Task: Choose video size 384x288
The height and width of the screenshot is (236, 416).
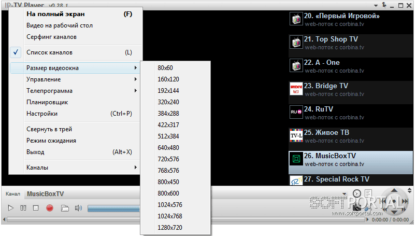Action: 176,114
